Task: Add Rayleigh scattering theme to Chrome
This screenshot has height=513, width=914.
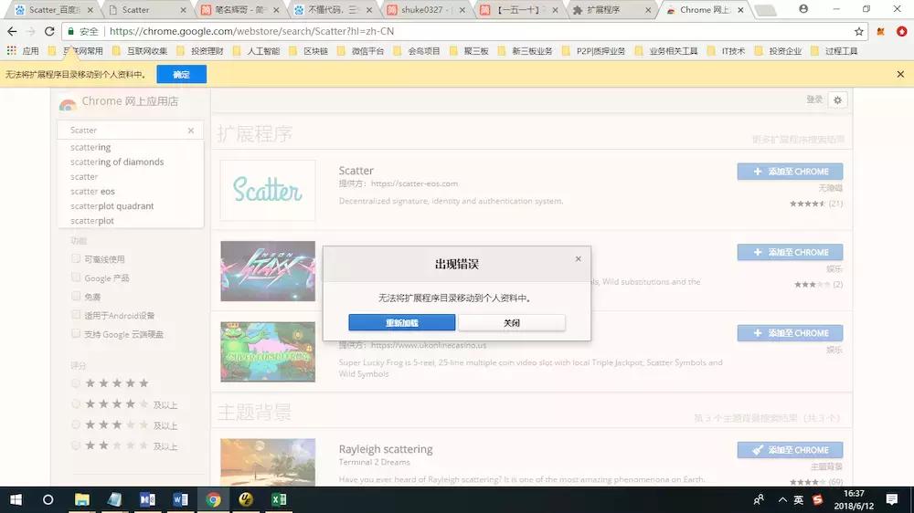Action: (790, 450)
